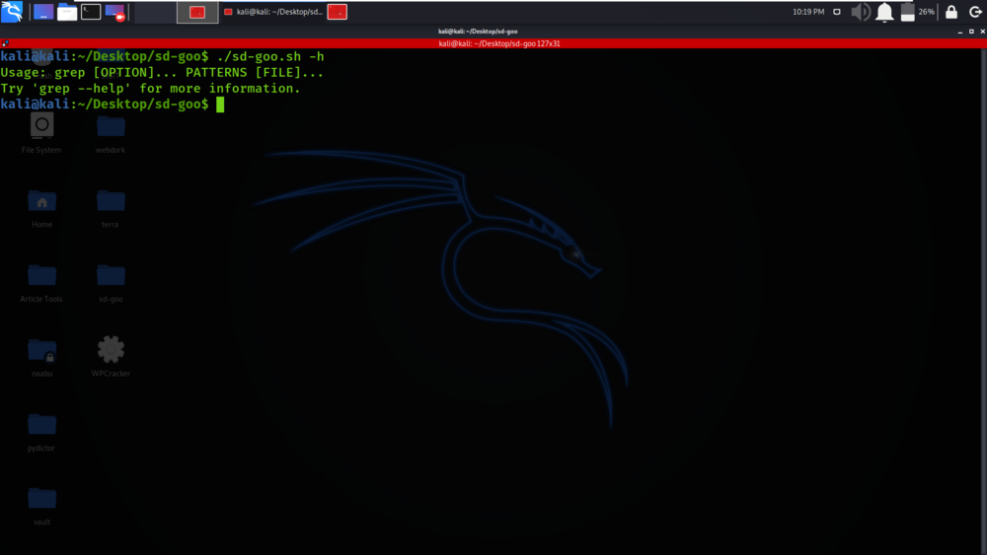The width and height of the screenshot is (987, 555).
Task: Open the notifications bell
Action: click(884, 12)
